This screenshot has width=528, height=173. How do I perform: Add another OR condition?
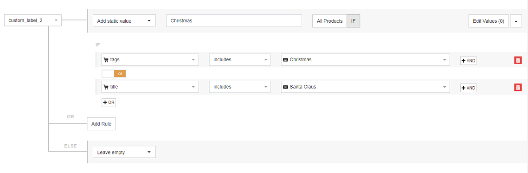(109, 103)
